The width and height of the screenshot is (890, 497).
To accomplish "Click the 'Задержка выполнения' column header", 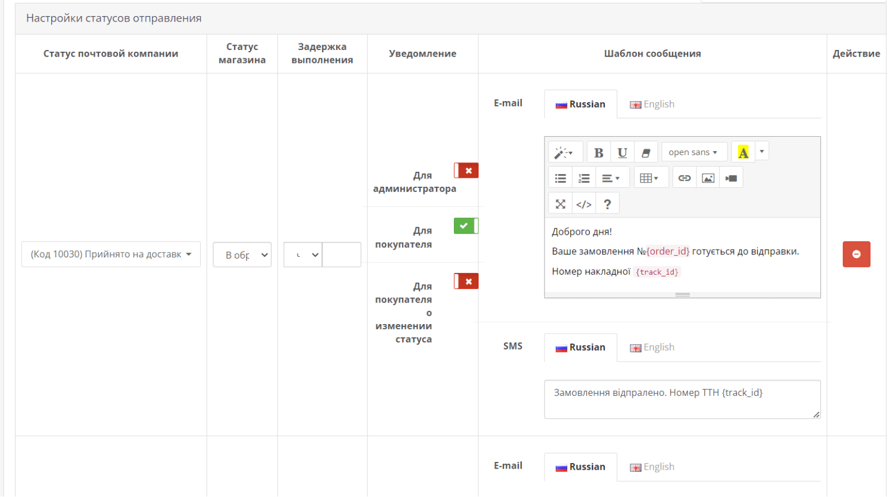I will pyautogui.click(x=322, y=53).
